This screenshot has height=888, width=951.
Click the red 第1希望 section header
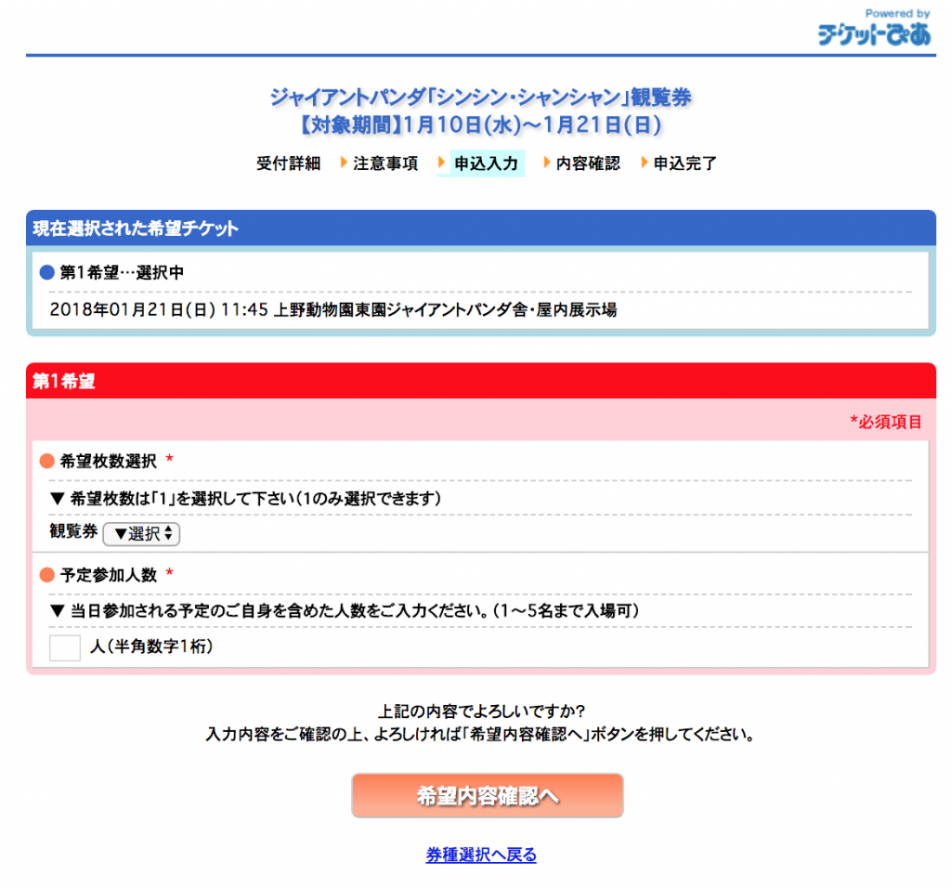[480, 381]
